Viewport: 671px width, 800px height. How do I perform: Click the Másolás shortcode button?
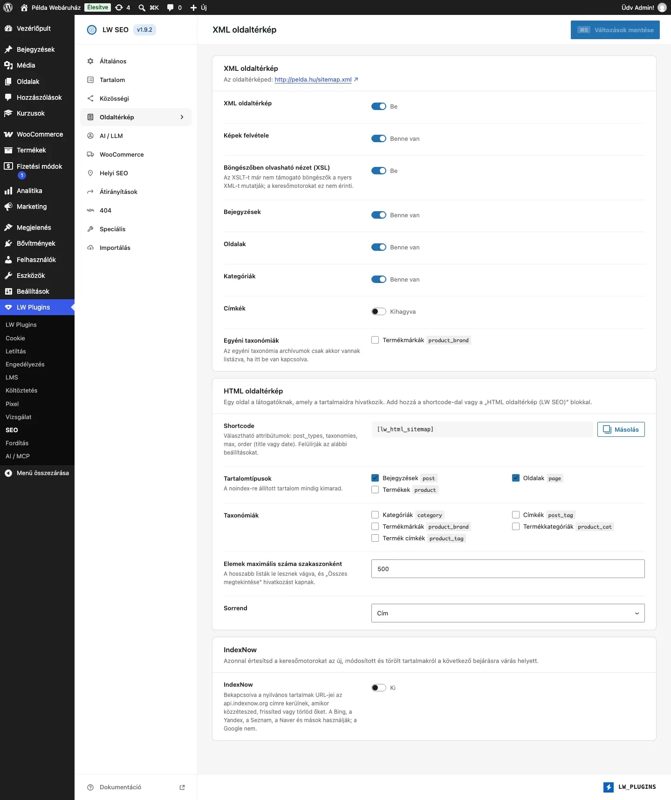pyautogui.click(x=621, y=429)
